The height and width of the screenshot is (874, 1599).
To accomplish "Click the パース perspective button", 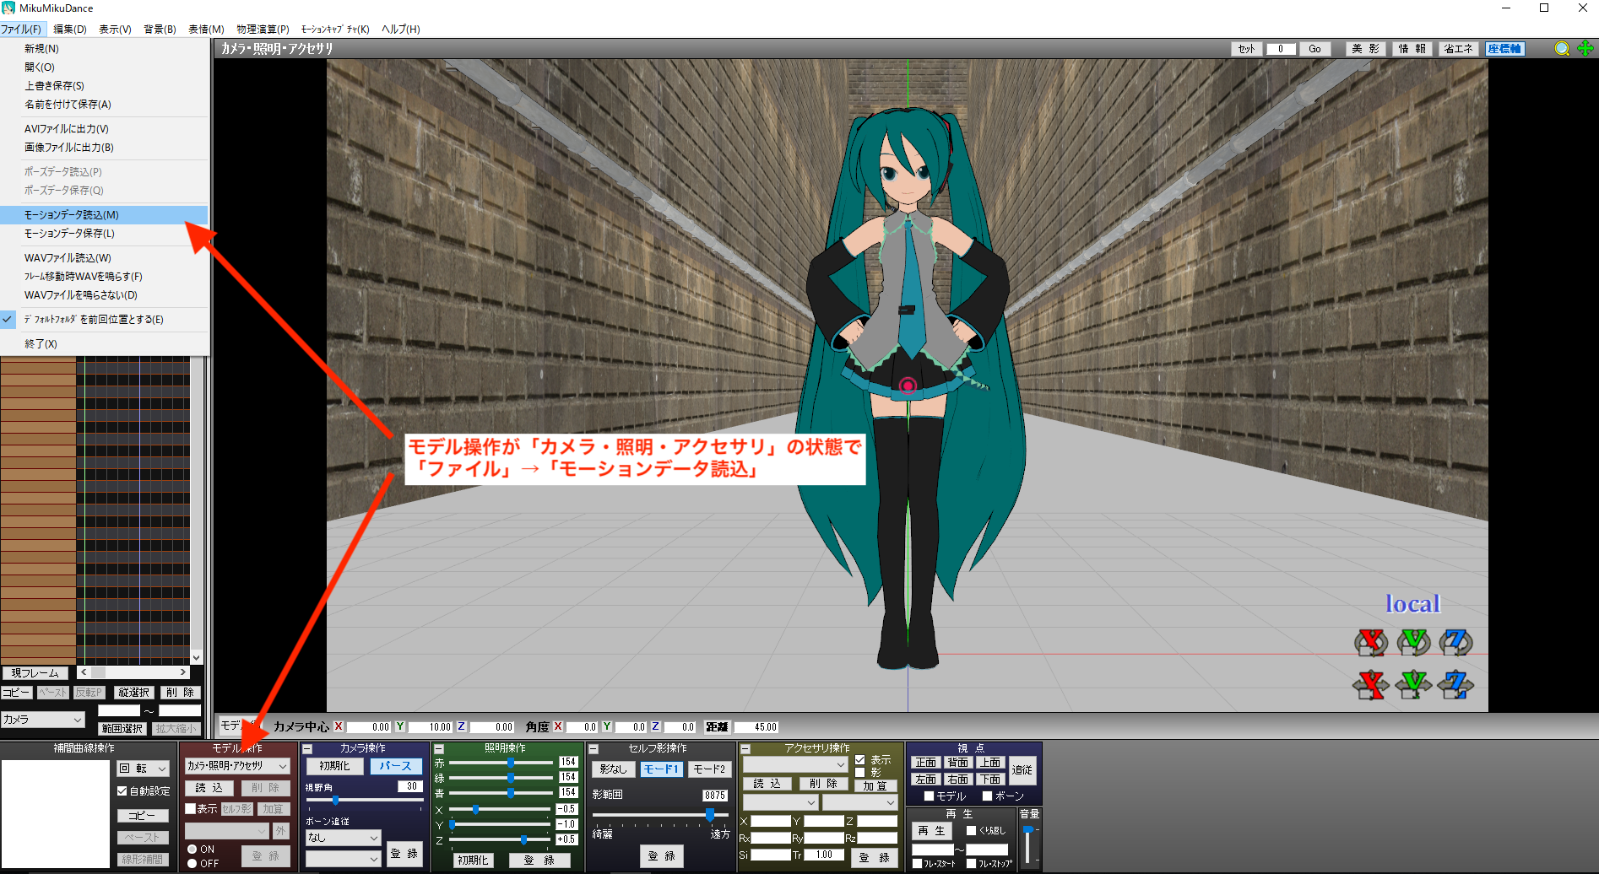I will (395, 766).
